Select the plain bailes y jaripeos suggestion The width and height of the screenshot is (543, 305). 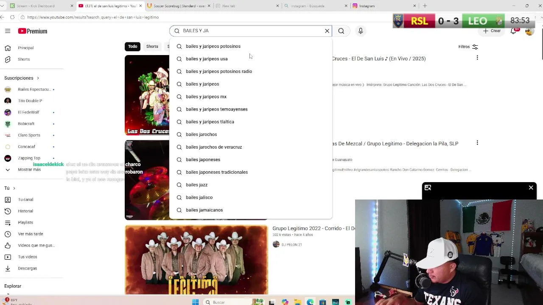(250, 84)
